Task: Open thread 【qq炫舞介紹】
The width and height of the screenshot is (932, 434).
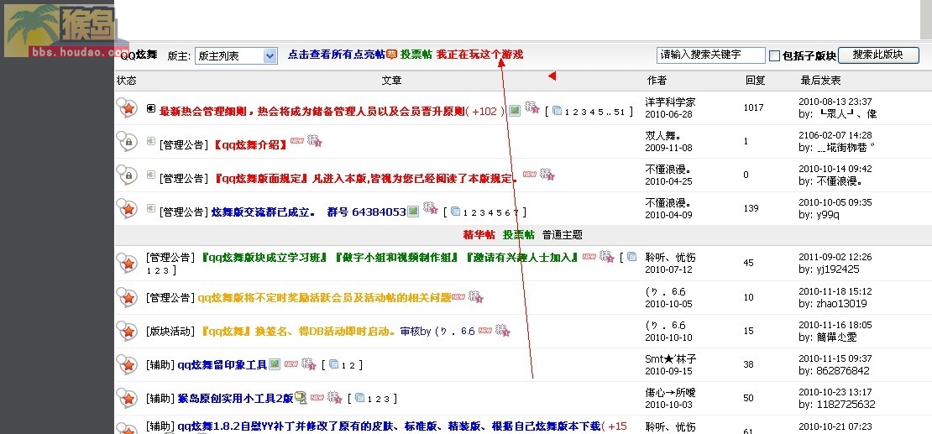Action: (249, 144)
